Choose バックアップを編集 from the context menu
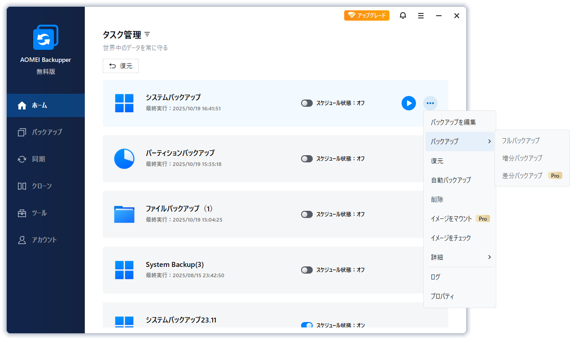Screen dimensions: 573x340 tap(459, 122)
